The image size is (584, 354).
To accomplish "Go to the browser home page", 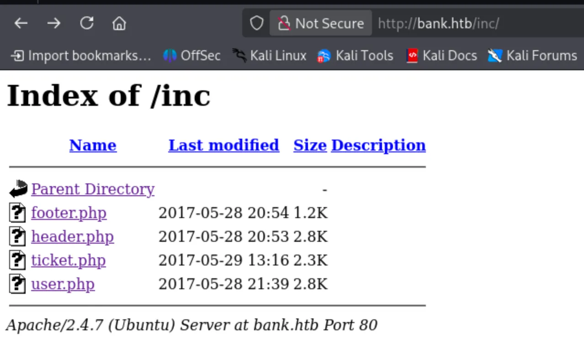I will click(x=119, y=23).
